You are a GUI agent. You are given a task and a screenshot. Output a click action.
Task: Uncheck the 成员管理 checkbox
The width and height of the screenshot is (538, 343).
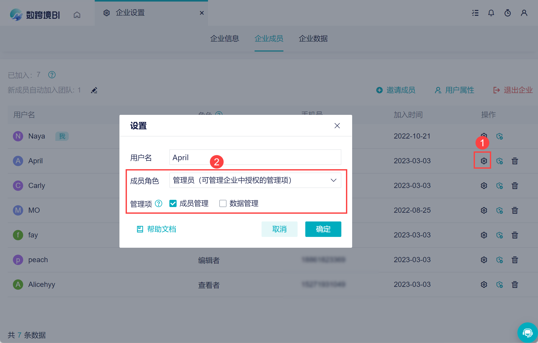pyautogui.click(x=173, y=203)
